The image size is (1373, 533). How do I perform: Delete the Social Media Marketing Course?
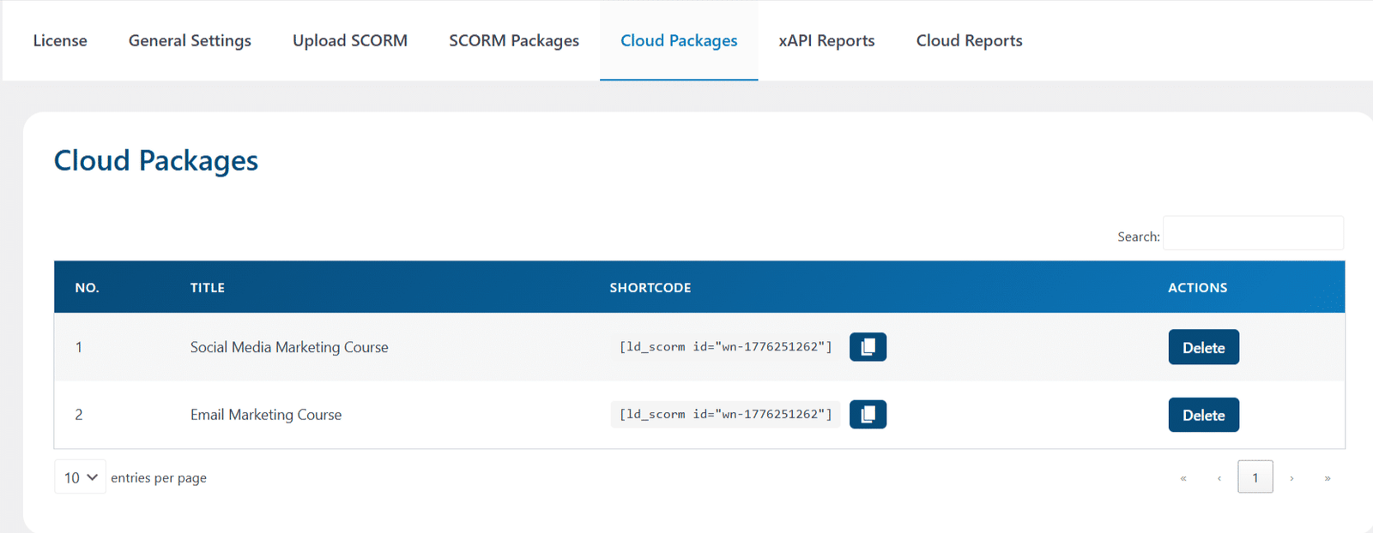pos(1203,347)
